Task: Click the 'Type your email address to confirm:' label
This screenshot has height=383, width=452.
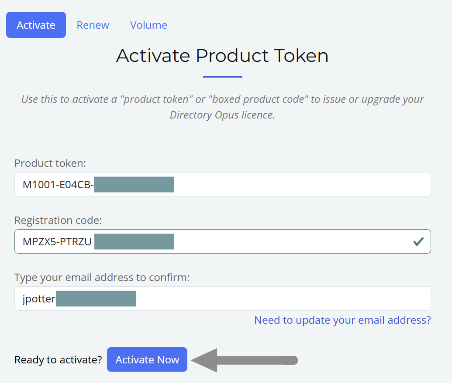Action: 102,278
